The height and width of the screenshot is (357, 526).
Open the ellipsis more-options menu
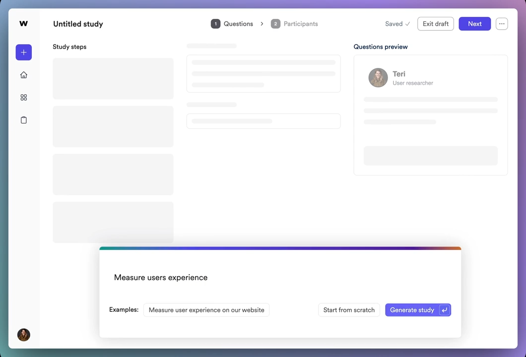pyautogui.click(x=501, y=23)
